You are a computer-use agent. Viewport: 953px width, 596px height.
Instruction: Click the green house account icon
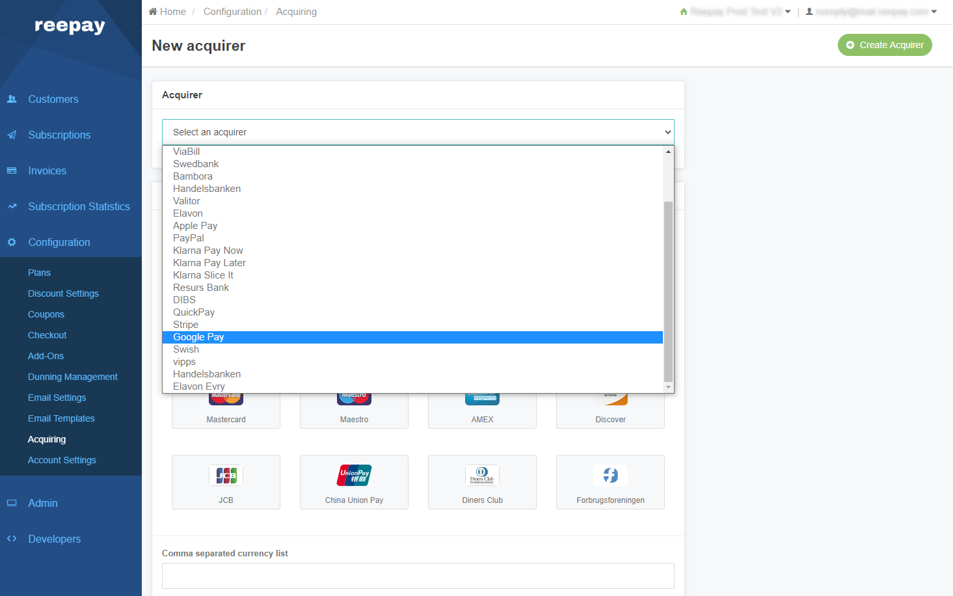684,12
